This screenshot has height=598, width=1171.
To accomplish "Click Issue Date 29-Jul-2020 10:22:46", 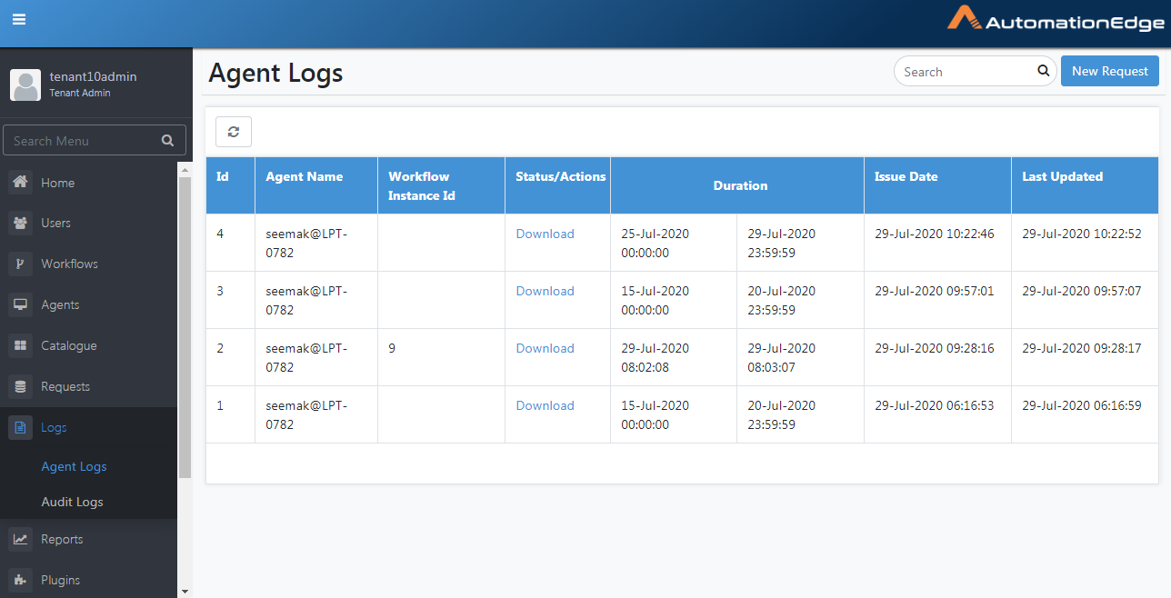I will point(935,234).
